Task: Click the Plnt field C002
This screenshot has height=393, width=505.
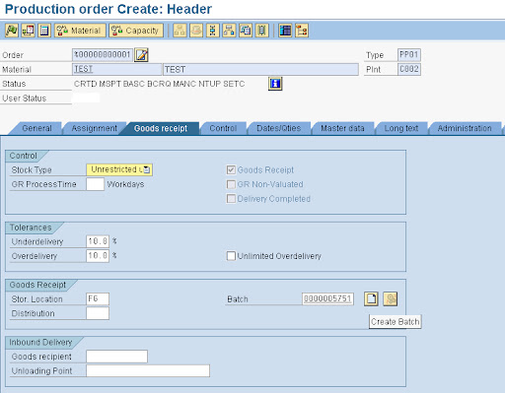Action: pyautogui.click(x=409, y=69)
